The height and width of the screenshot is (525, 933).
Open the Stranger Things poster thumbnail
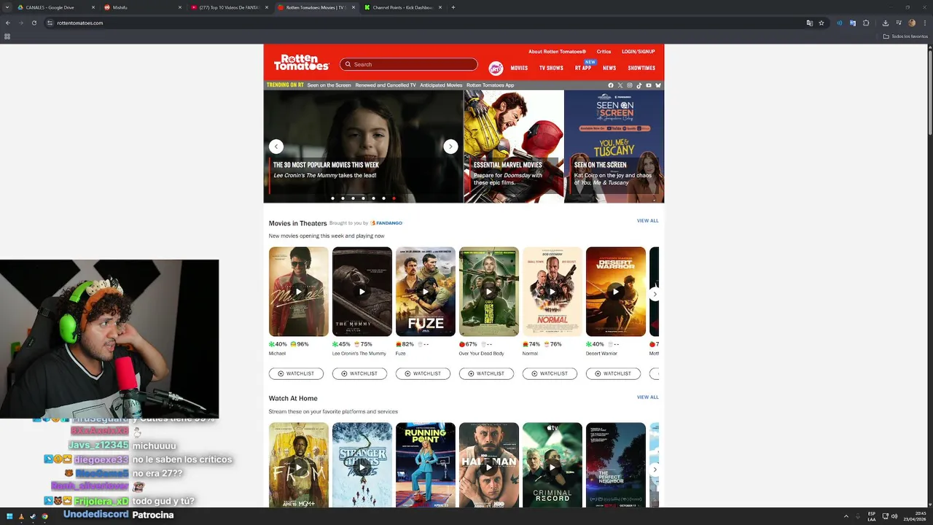click(x=362, y=465)
